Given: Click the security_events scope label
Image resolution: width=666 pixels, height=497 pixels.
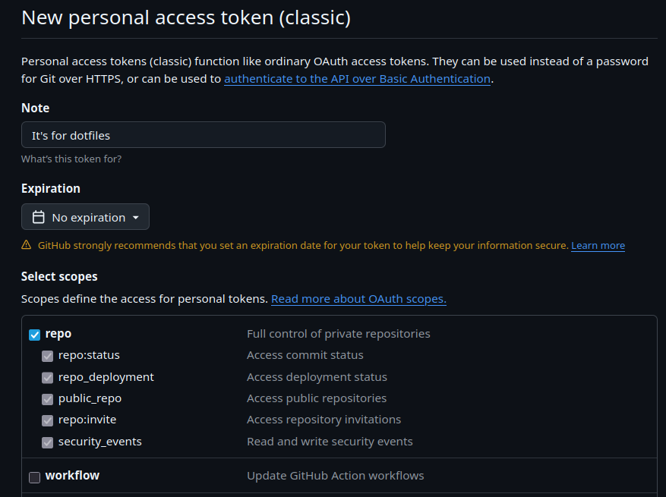Looking at the screenshot, I should click(99, 442).
